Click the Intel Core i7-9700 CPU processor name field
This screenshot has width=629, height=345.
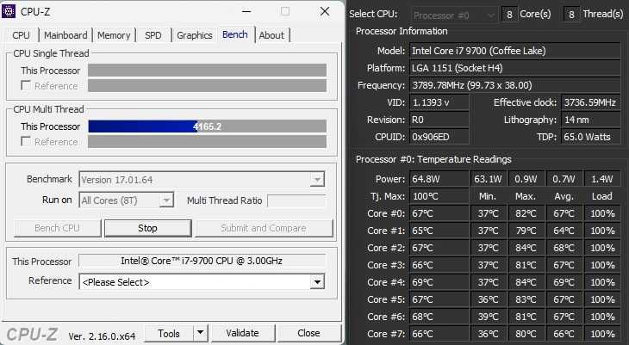click(x=202, y=261)
